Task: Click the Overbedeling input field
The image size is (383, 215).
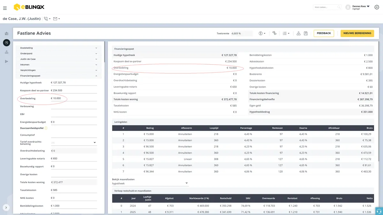Action: [74, 98]
